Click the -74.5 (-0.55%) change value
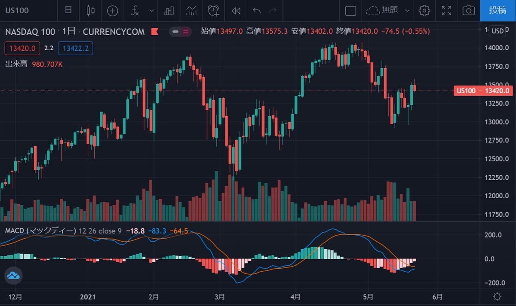Viewport: 516px width, 306px height. pos(405,31)
